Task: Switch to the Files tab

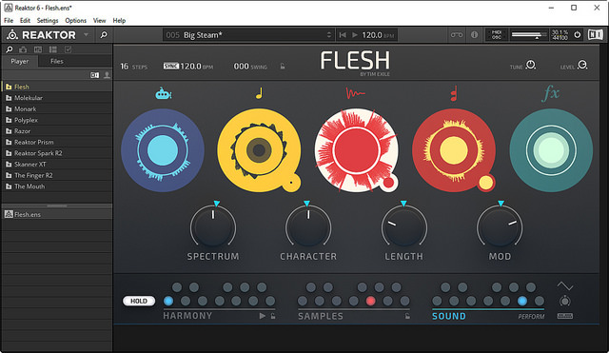Action: pyautogui.click(x=57, y=61)
